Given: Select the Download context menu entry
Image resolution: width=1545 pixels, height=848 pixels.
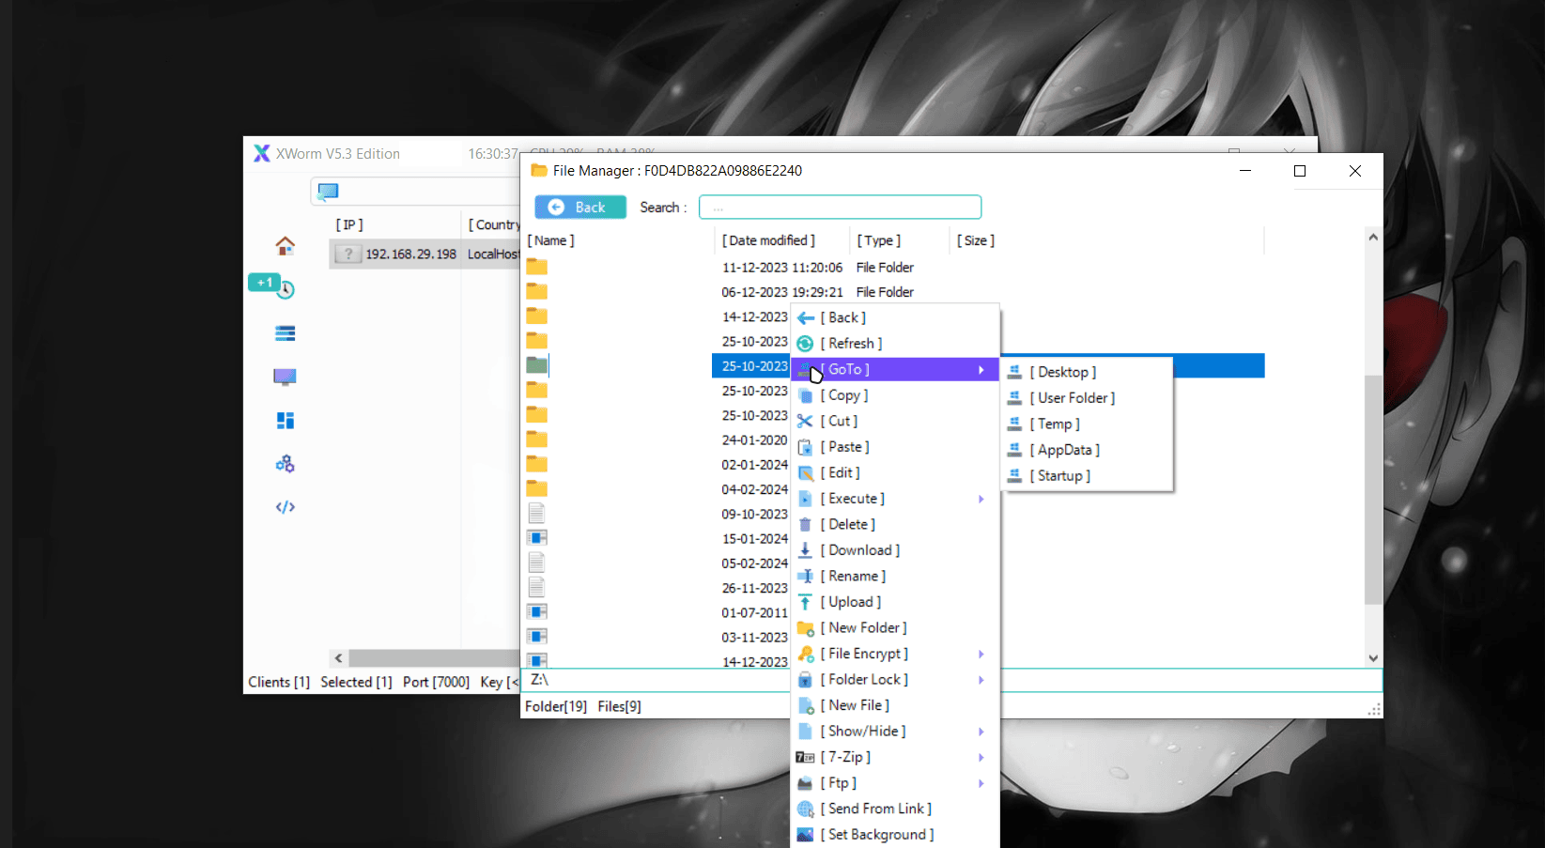Looking at the screenshot, I should click(x=895, y=550).
